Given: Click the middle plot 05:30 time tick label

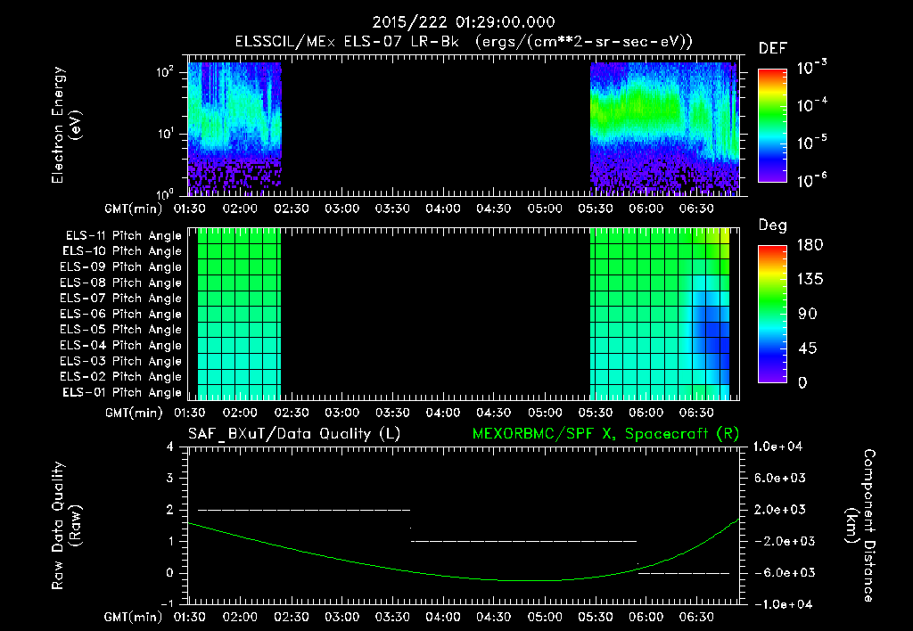Looking at the screenshot, I should (x=595, y=413).
